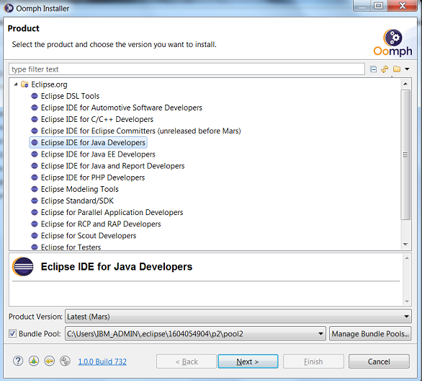This screenshot has width=422, height=381.
Task: Open the catalogs folder dropdown arrow
Action: click(407, 69)
